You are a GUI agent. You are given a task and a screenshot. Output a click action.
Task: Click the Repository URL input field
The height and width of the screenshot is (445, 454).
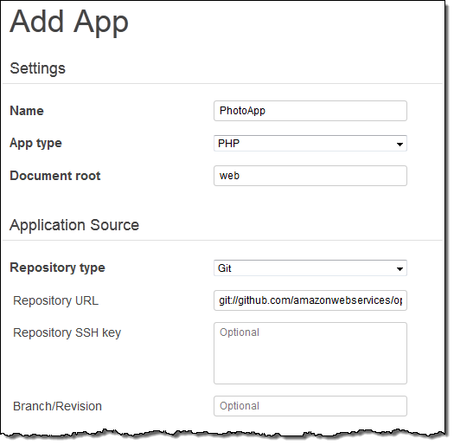310,300
